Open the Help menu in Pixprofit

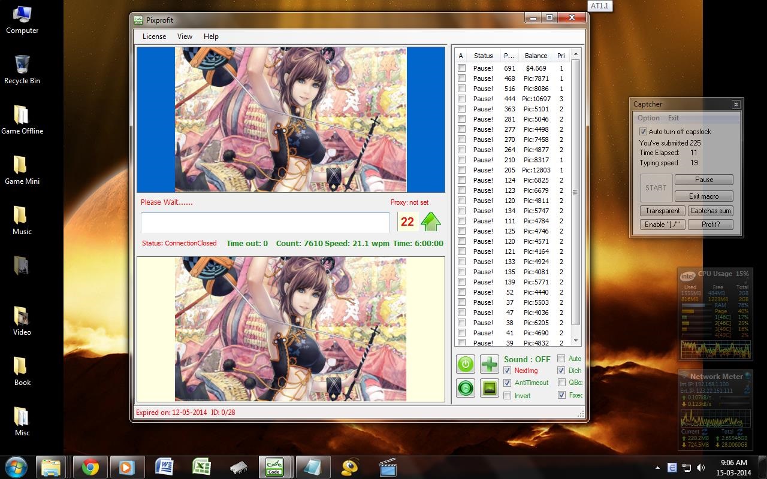pos(211,37)
